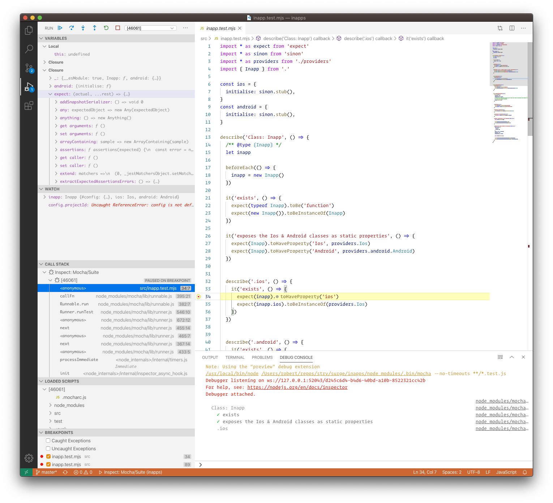Switch to the TERMINAL panel tab
Image resolution: width=553 pixels, height=503 pixels.
[x=235, y=357]
